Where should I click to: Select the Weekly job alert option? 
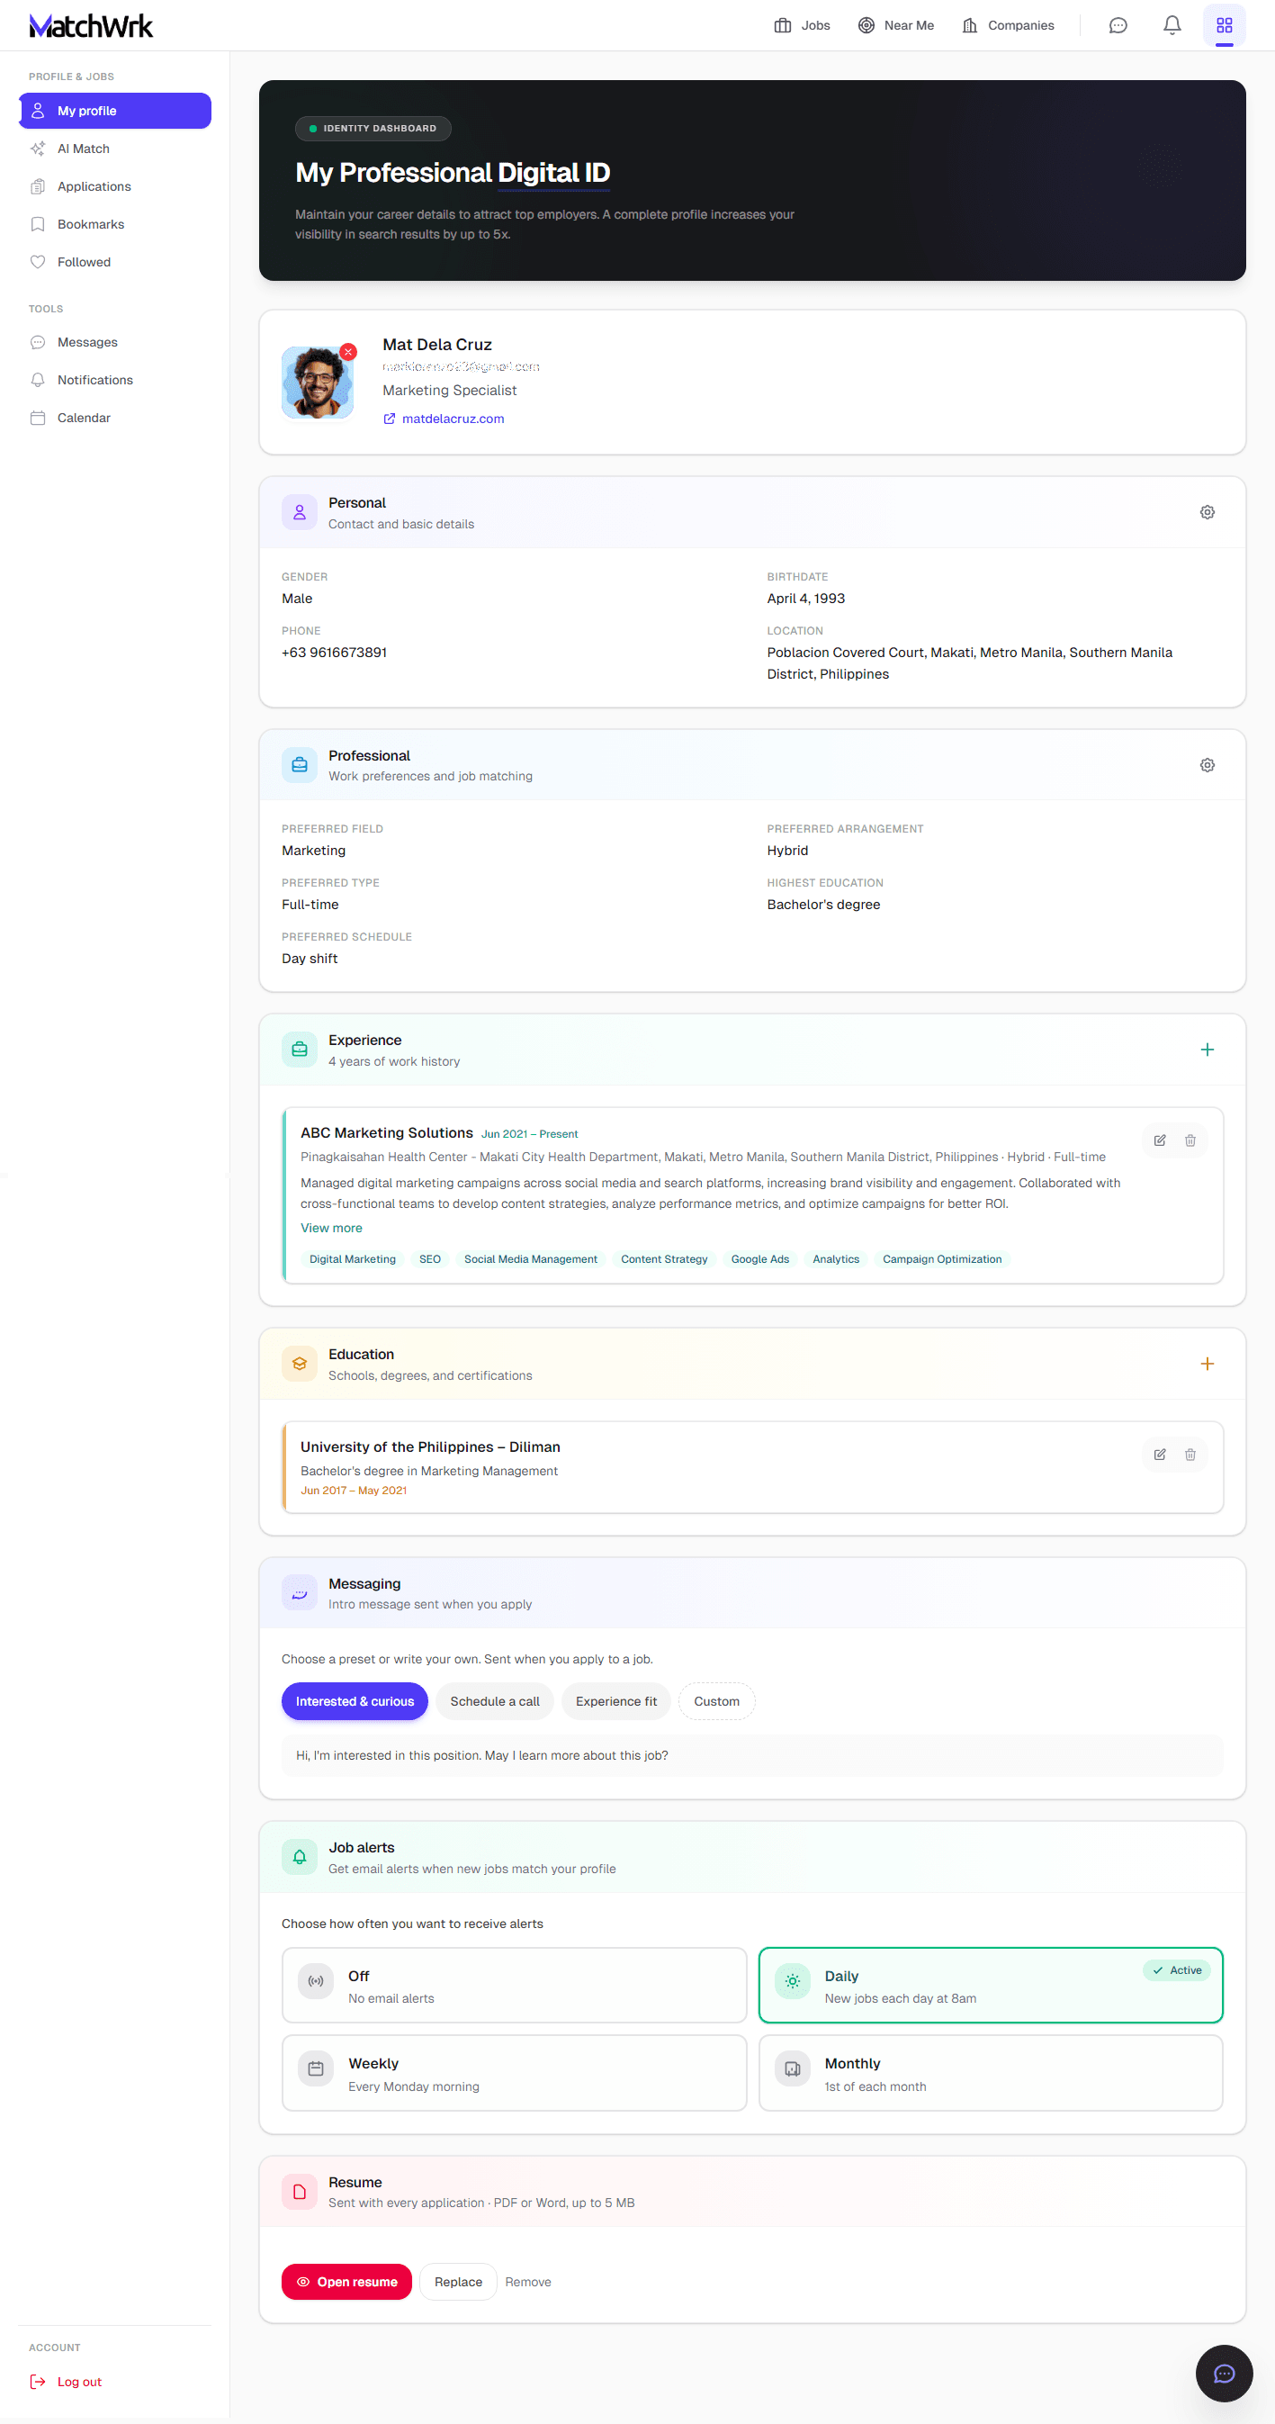514,2073
